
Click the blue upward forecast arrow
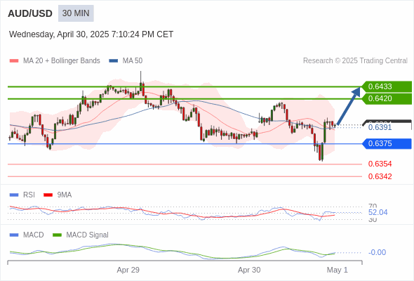coord(349,106)
